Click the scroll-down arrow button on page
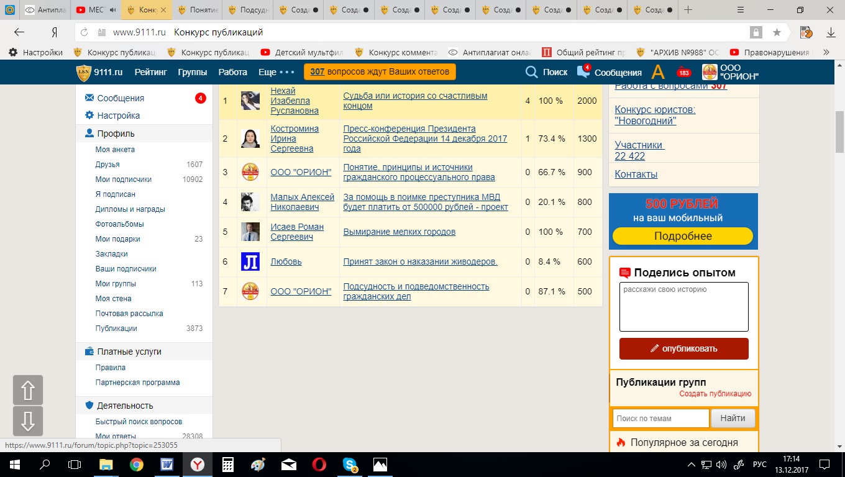 click(x=28, y=421)
